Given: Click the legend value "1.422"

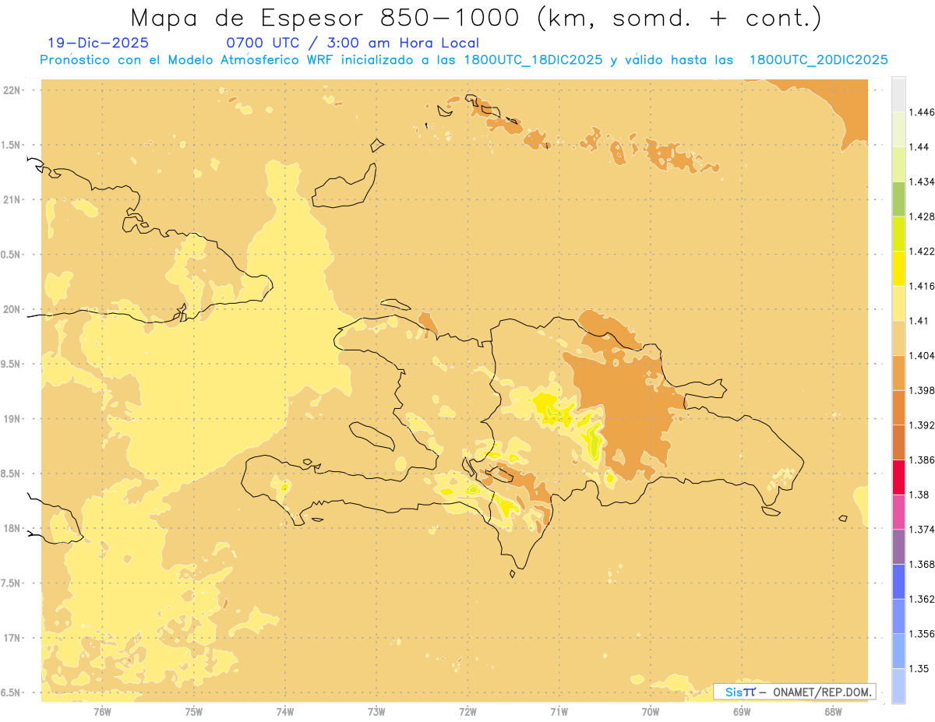Looking at the screenshot, I should click(923, 252).
